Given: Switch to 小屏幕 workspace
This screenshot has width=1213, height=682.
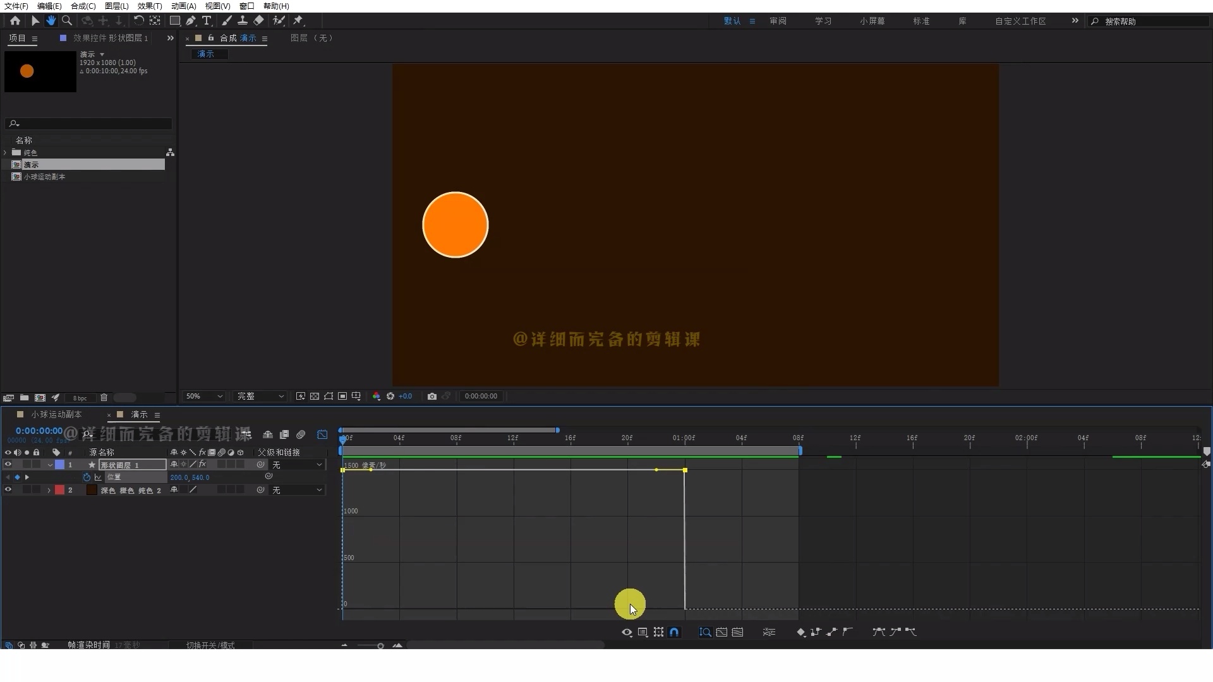Looking at the screenshot, I should click(x=872, y=21).
